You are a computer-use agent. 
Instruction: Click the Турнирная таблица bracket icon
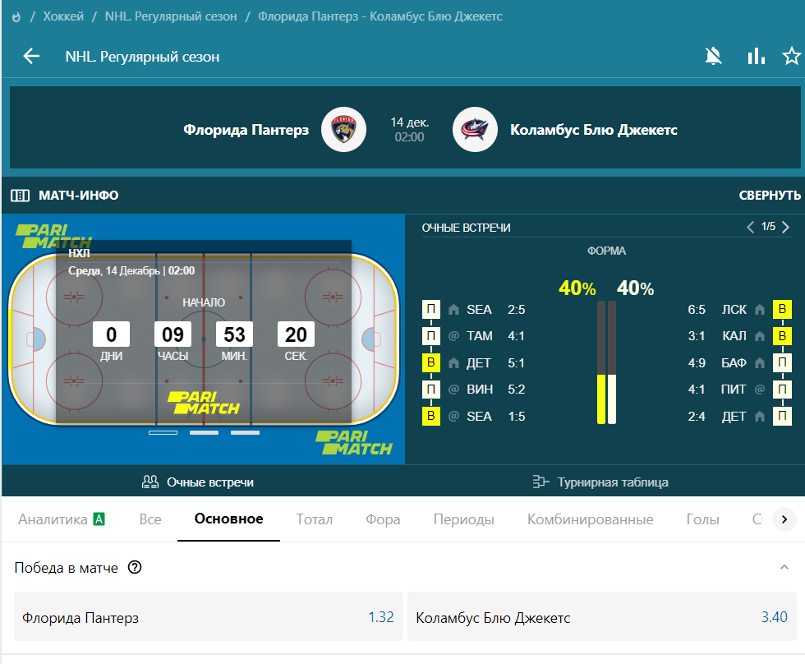coord(540,482)
